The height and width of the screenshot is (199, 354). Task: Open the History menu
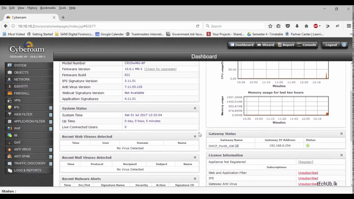click(32, 8)
